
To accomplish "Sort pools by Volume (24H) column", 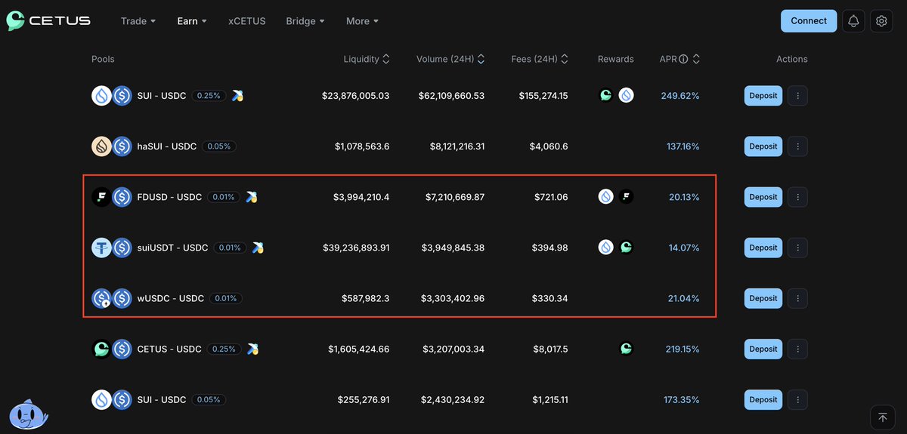I will (450, 59).
